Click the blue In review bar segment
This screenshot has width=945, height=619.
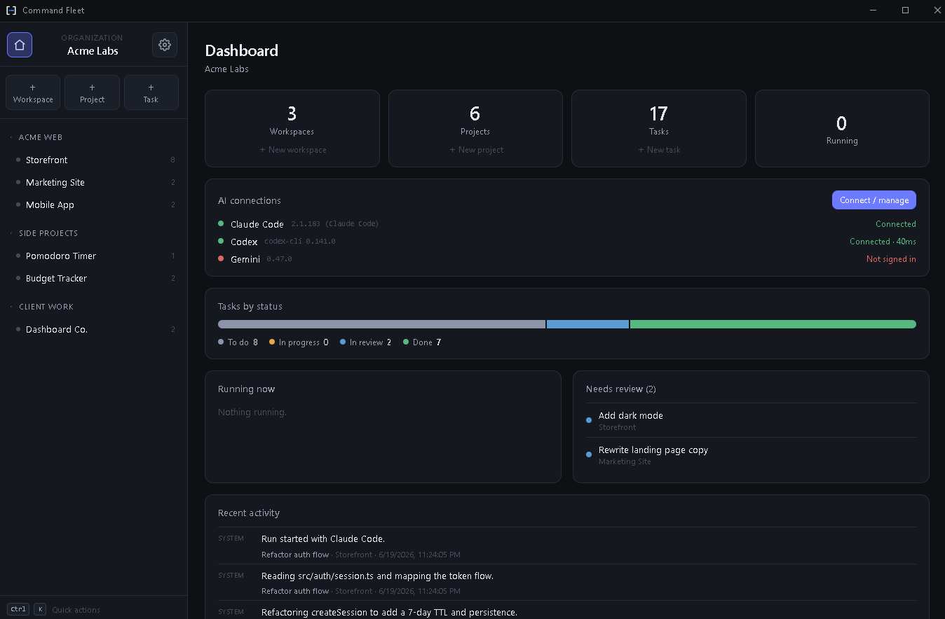[x=587, y=324]
